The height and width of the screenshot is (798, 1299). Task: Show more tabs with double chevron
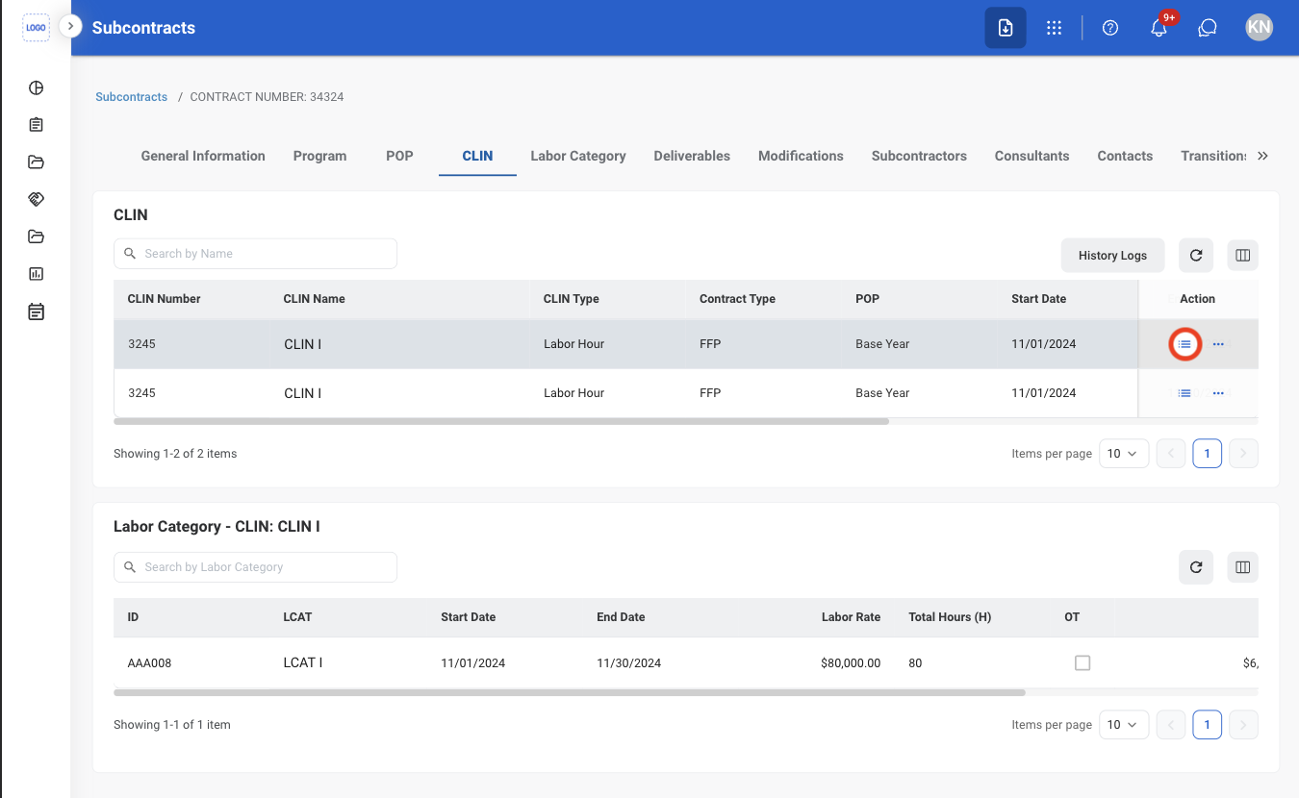pos(1262,156)
